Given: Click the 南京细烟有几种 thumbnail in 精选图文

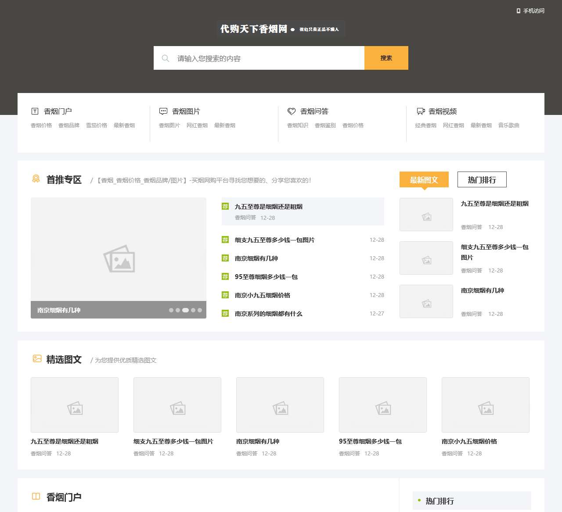Looking at the screenshot, I should [280, 405].
